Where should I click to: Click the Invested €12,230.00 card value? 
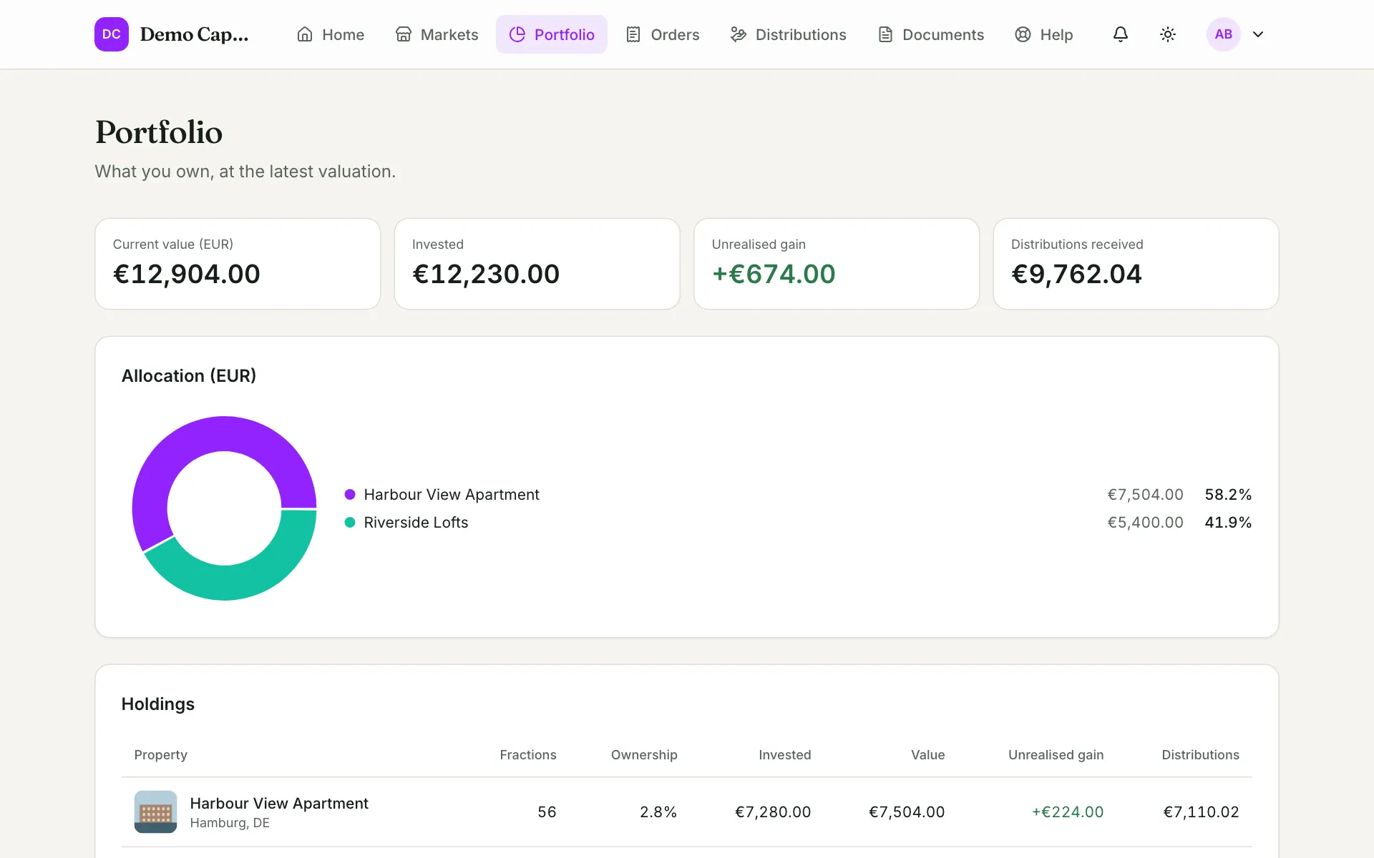pos(486,274)
